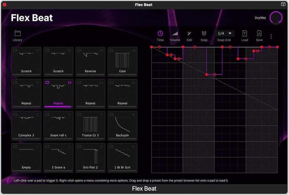Image resolution: width=289 pixels, height=195 pixels.
Task: Expand the 1/4 grid selector
Action: [224, 33]
